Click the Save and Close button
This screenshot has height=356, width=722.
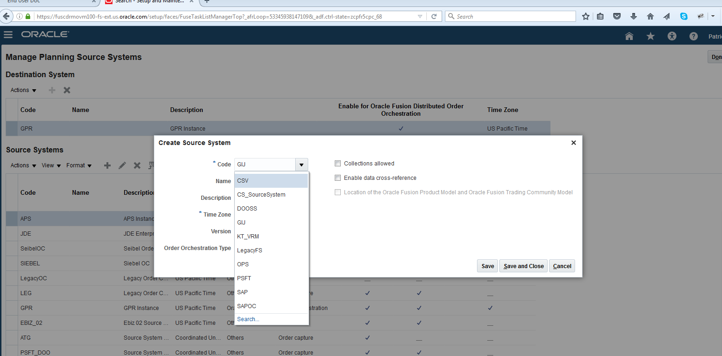pos(523,266)
